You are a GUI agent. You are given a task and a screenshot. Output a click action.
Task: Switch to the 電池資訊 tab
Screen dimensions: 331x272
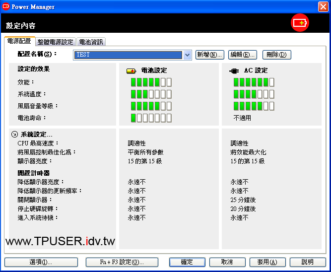91,42
